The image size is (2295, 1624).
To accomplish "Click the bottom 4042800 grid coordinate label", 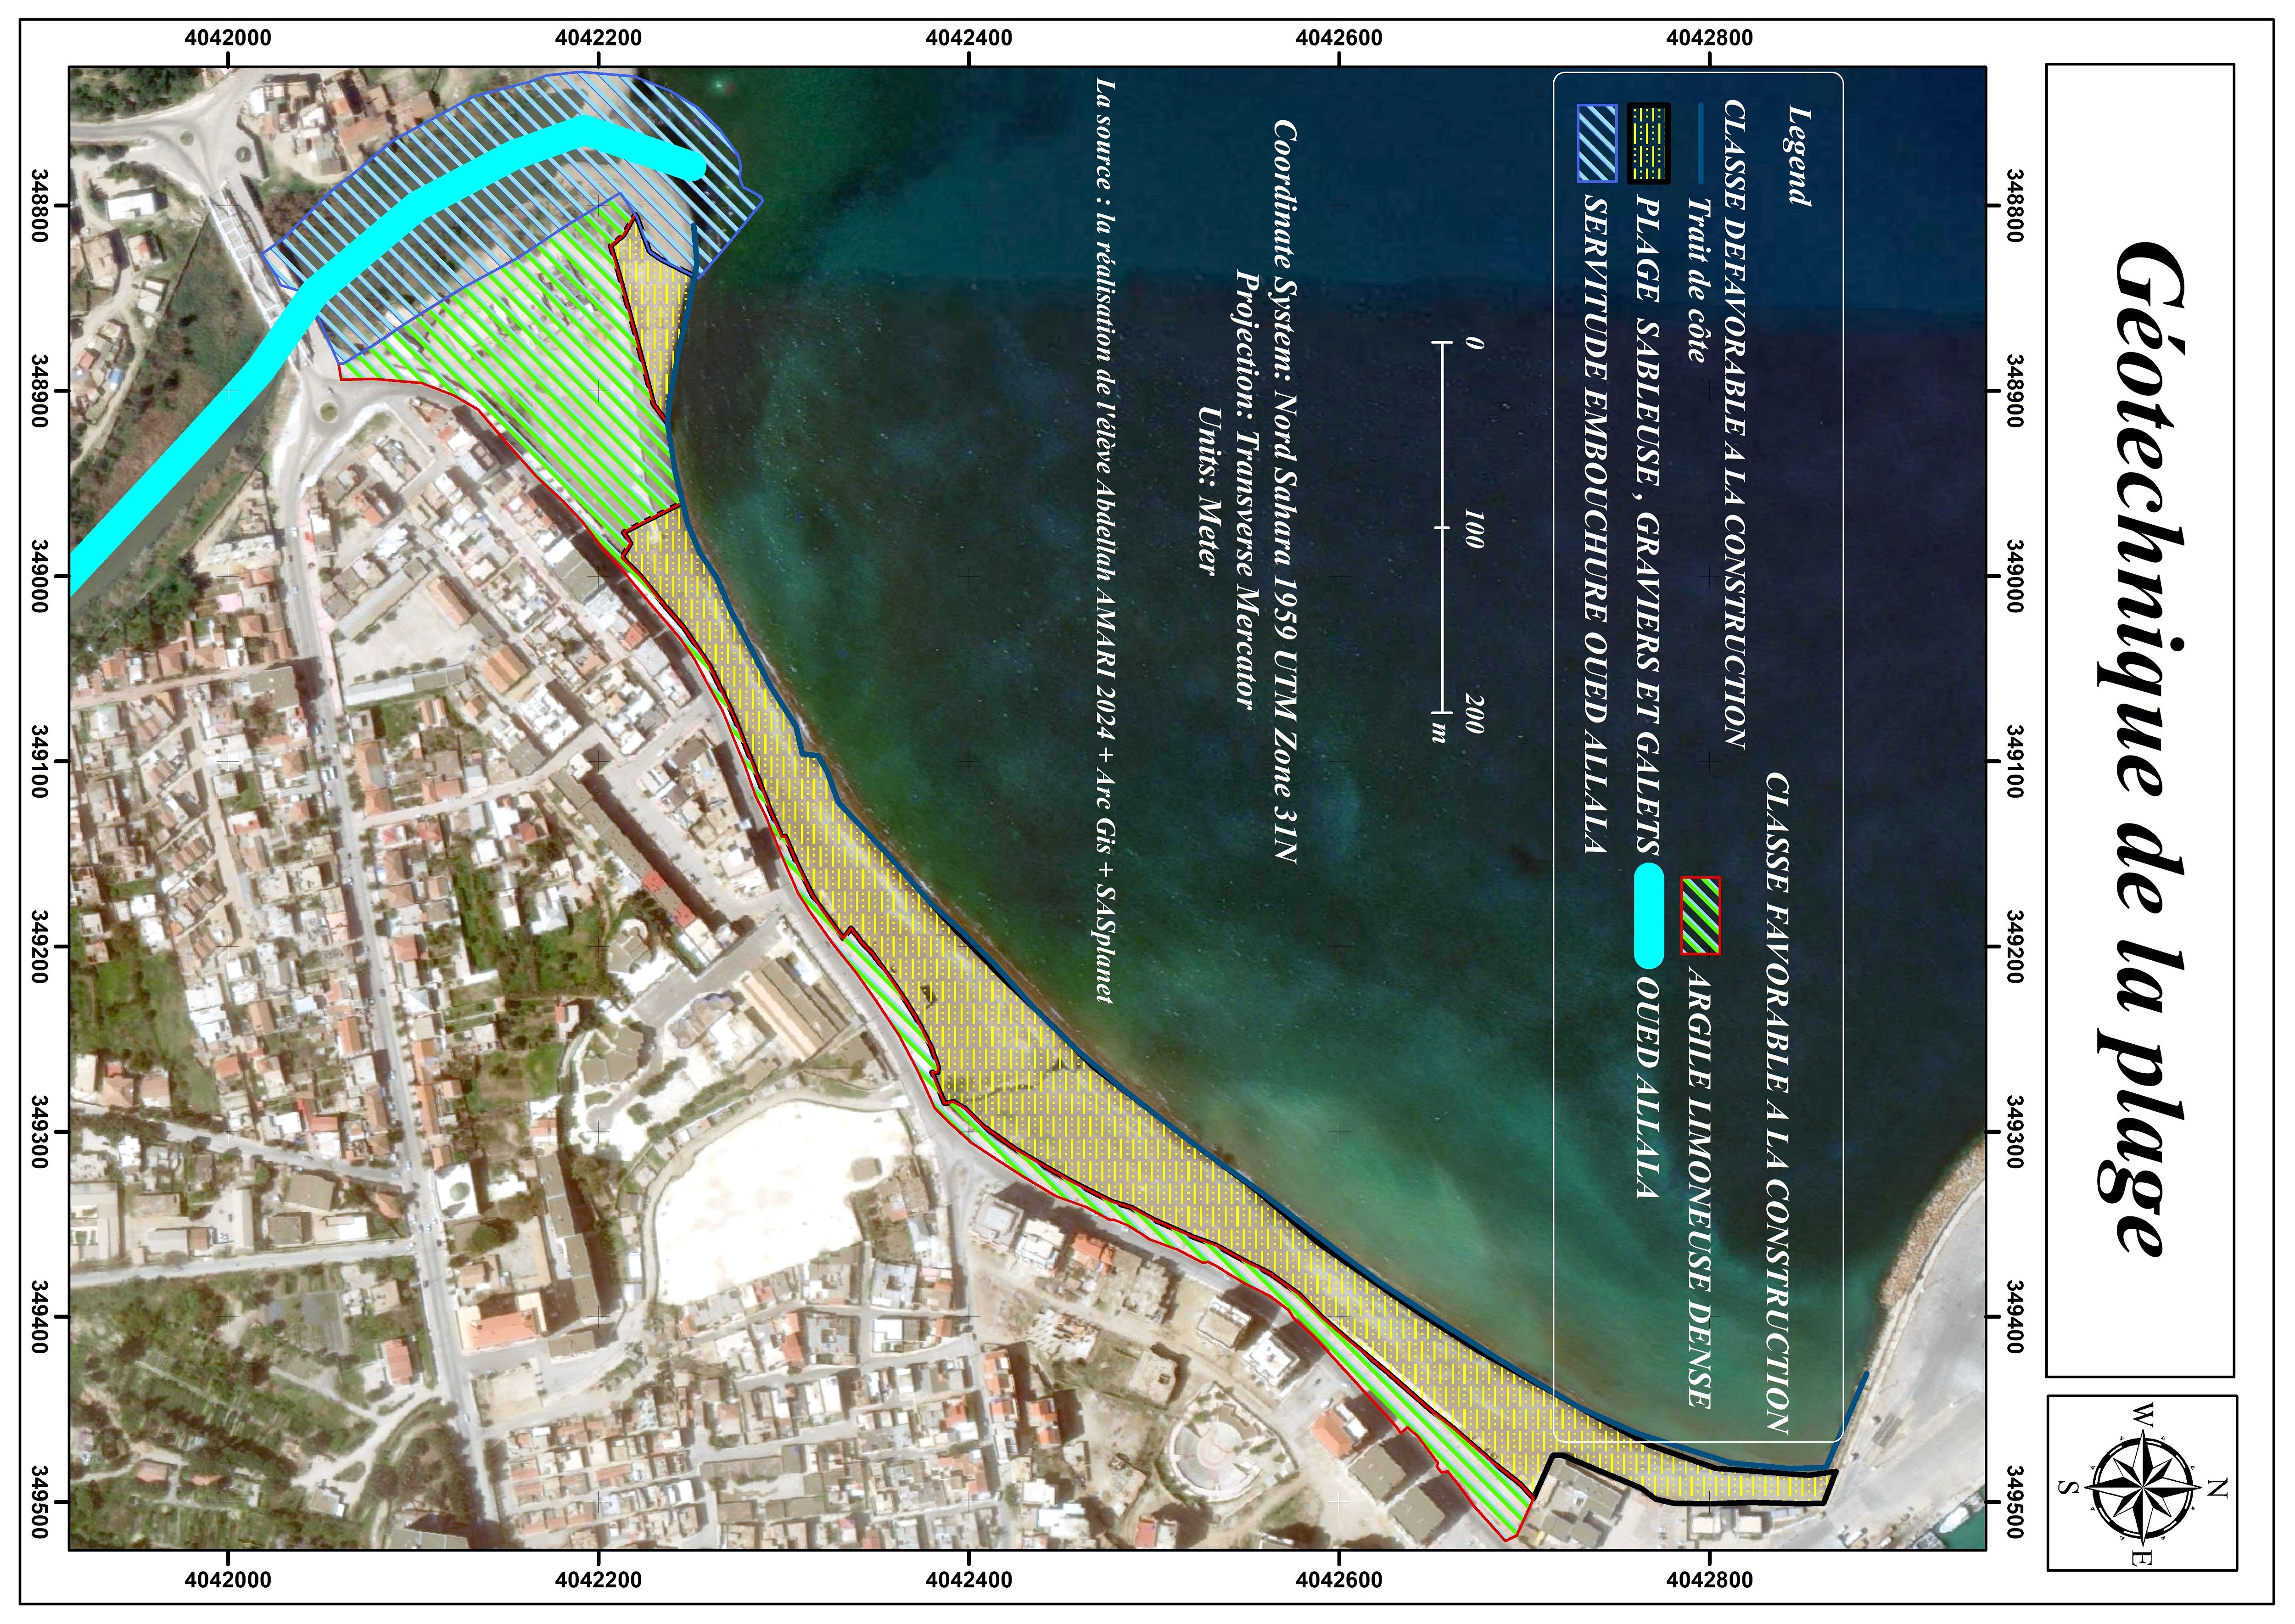I will click(1709, 1580).
